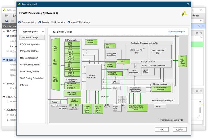Click the GIC block in diagram
The width and height of the screenshot is (208, 139).
tap(123, 61)
